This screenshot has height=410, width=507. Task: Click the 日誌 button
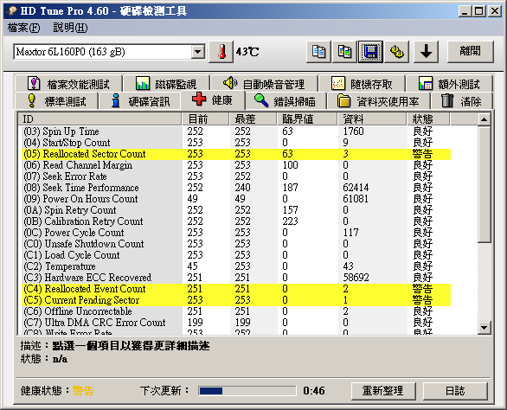[455, 391]
